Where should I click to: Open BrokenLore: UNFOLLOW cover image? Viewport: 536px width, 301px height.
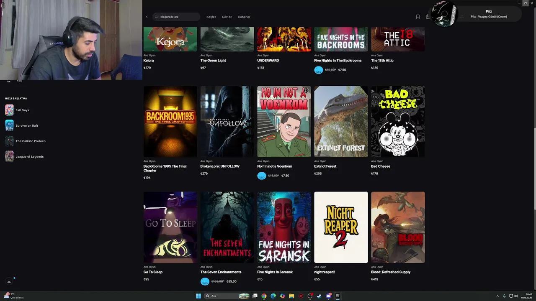point(227,122)
